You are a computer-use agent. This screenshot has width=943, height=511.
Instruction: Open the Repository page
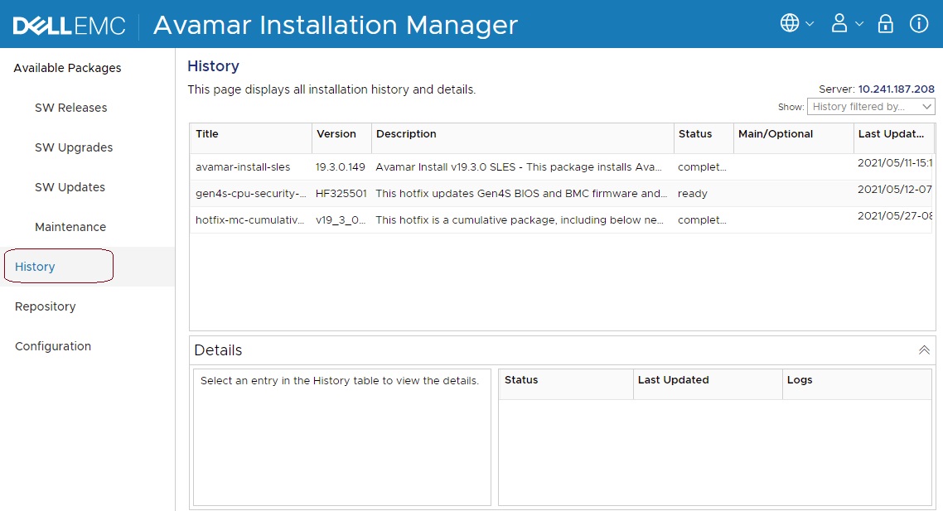45,306
